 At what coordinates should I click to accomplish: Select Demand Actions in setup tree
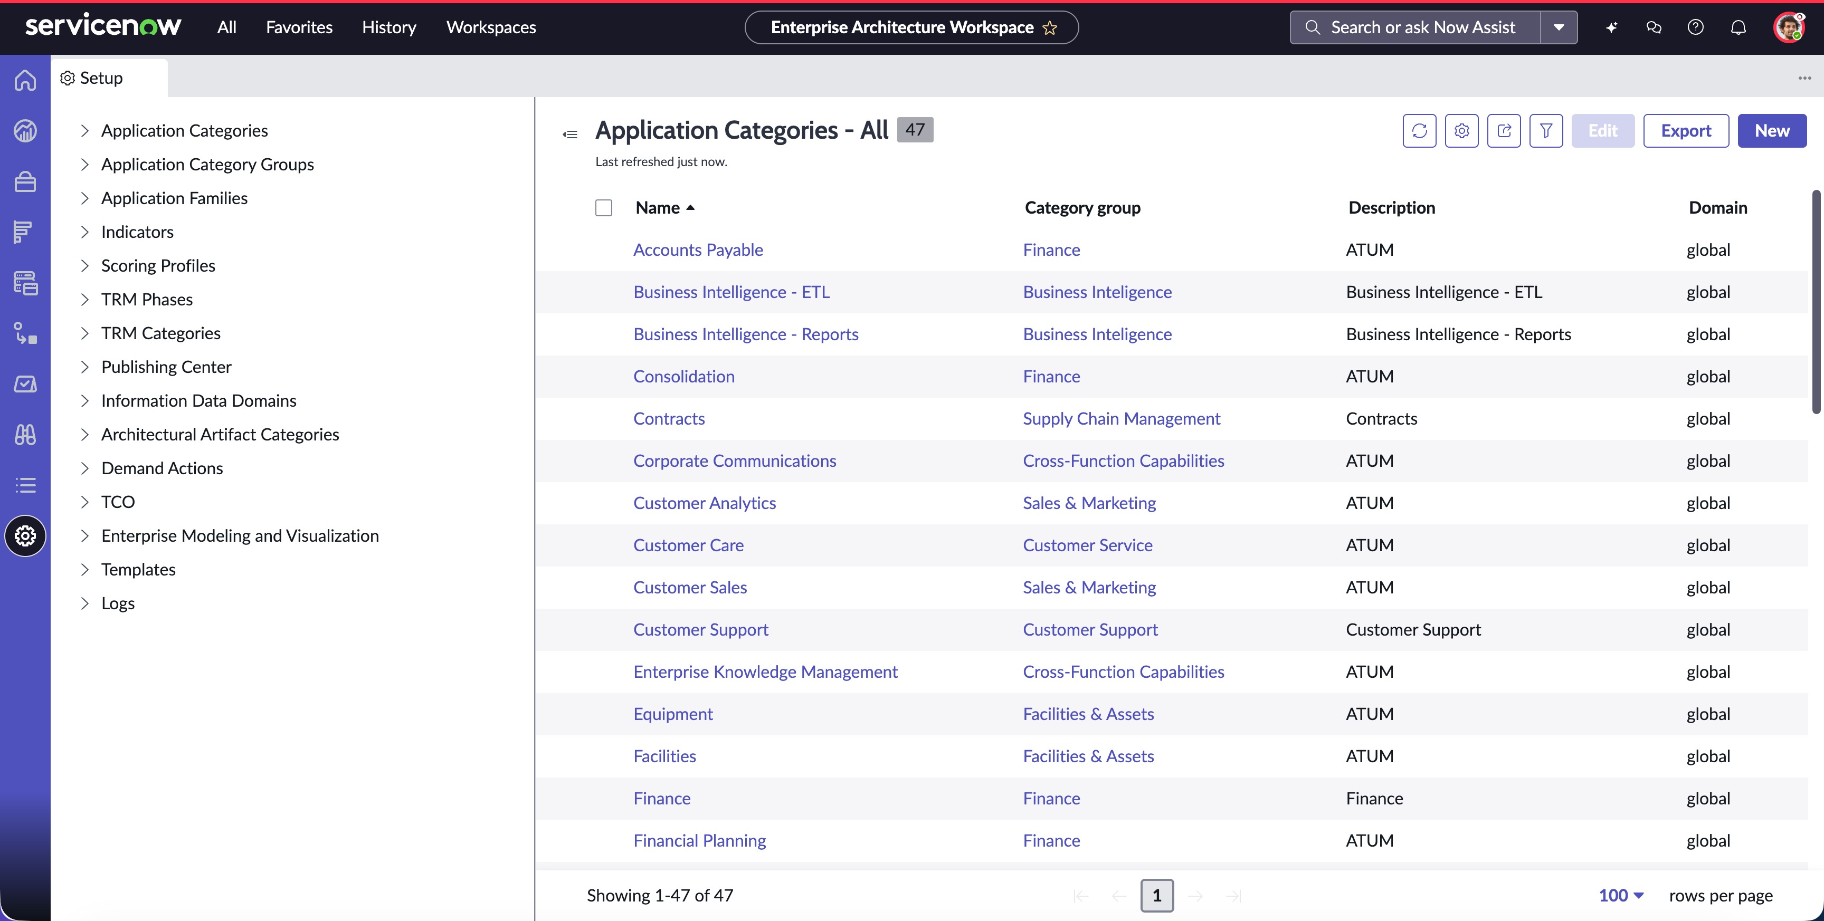162,468
